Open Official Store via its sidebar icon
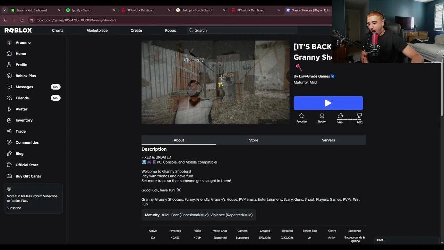The image size is (444, 250). (9, 165)
